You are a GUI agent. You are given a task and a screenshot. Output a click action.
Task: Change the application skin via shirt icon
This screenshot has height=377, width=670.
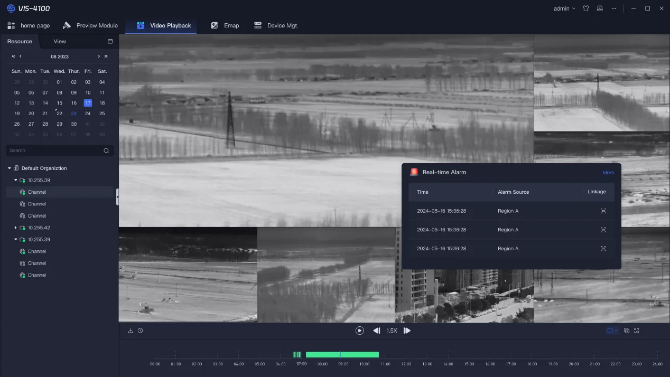[586, 8]
